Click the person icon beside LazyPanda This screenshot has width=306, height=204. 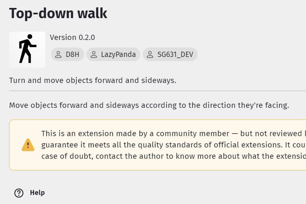pyautogui.click(x=94, y=55)
